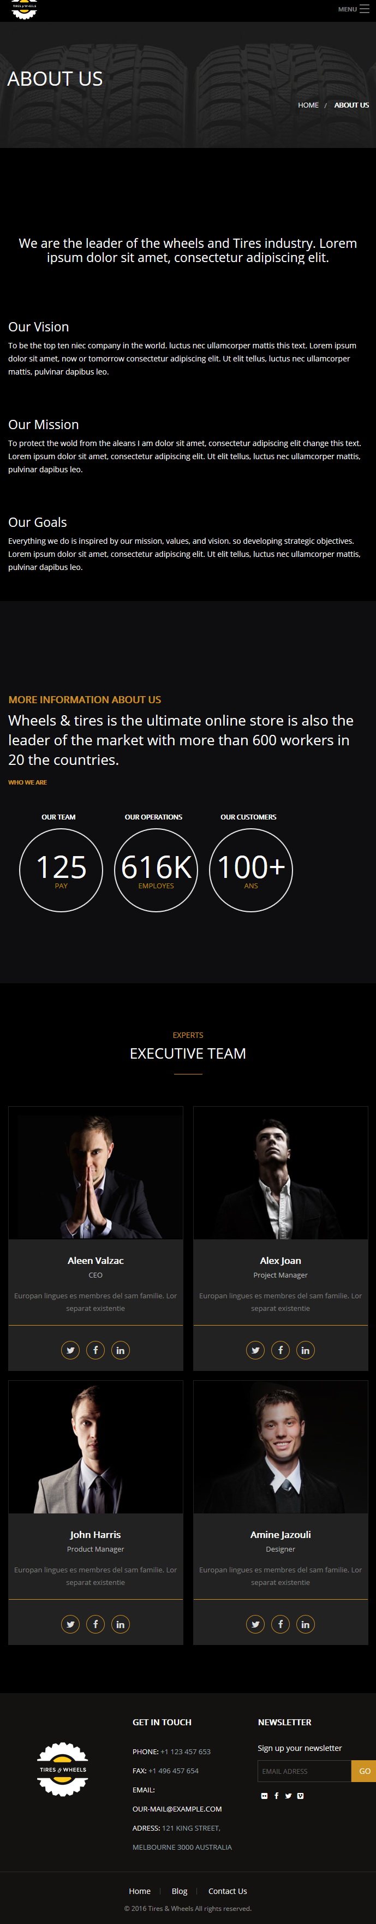
Task: Open the MENU hamburger icon
Action: (364, 9)
